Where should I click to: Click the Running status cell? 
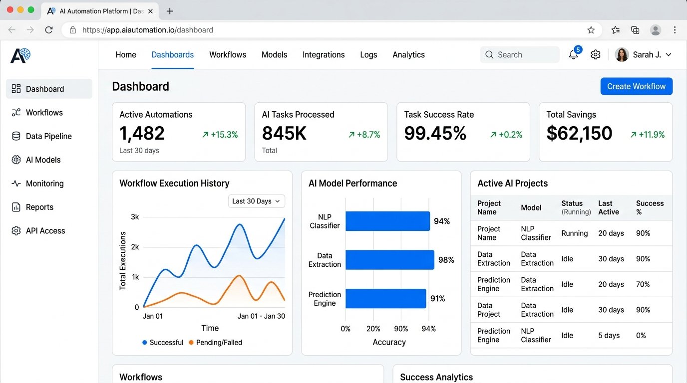pyautogui.click(x=575, y=233)
